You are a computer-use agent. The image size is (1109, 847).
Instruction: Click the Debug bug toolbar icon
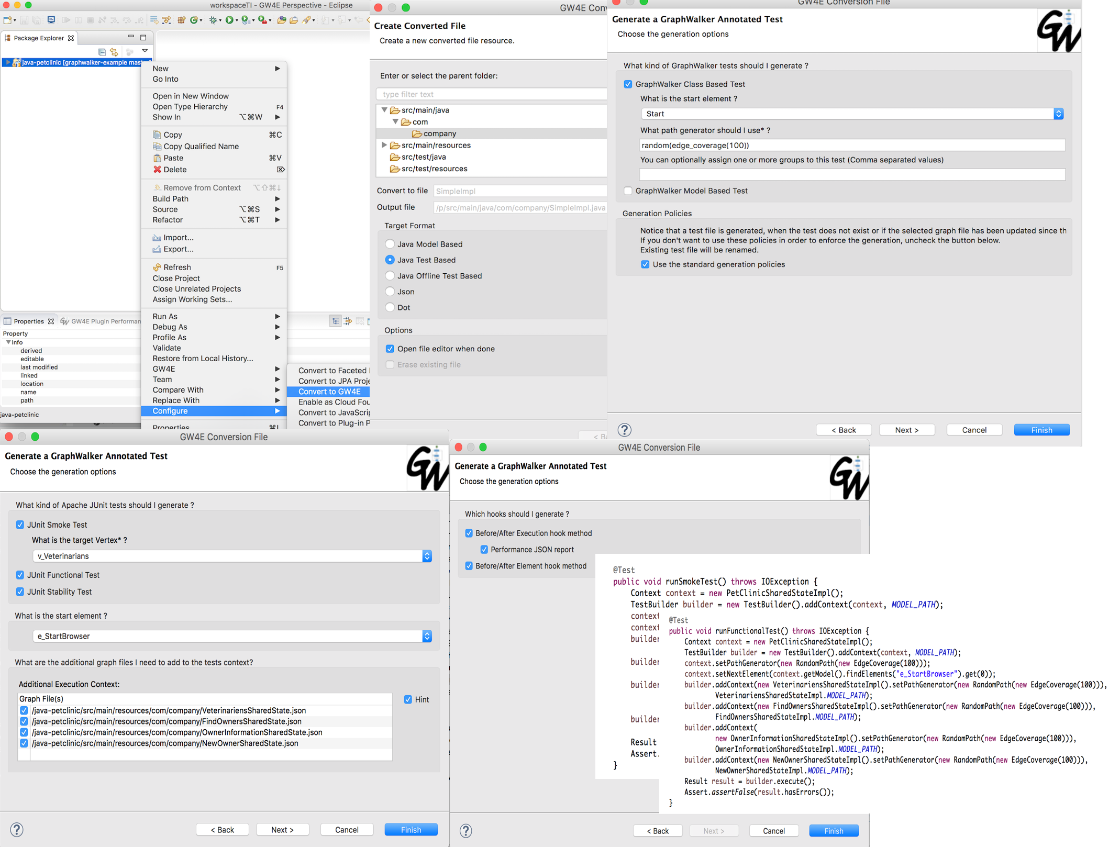(213, 20)
